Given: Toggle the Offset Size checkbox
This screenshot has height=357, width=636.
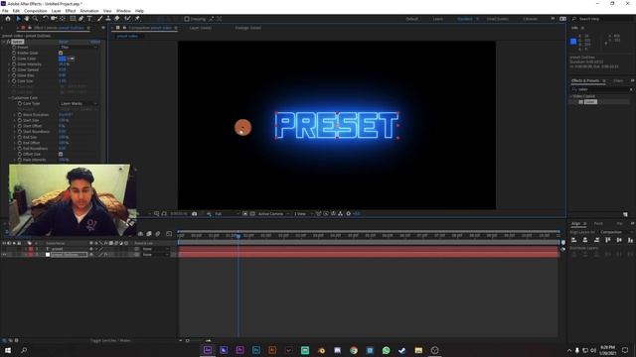Looking at the screenshot, I should (x=61, y=155).
